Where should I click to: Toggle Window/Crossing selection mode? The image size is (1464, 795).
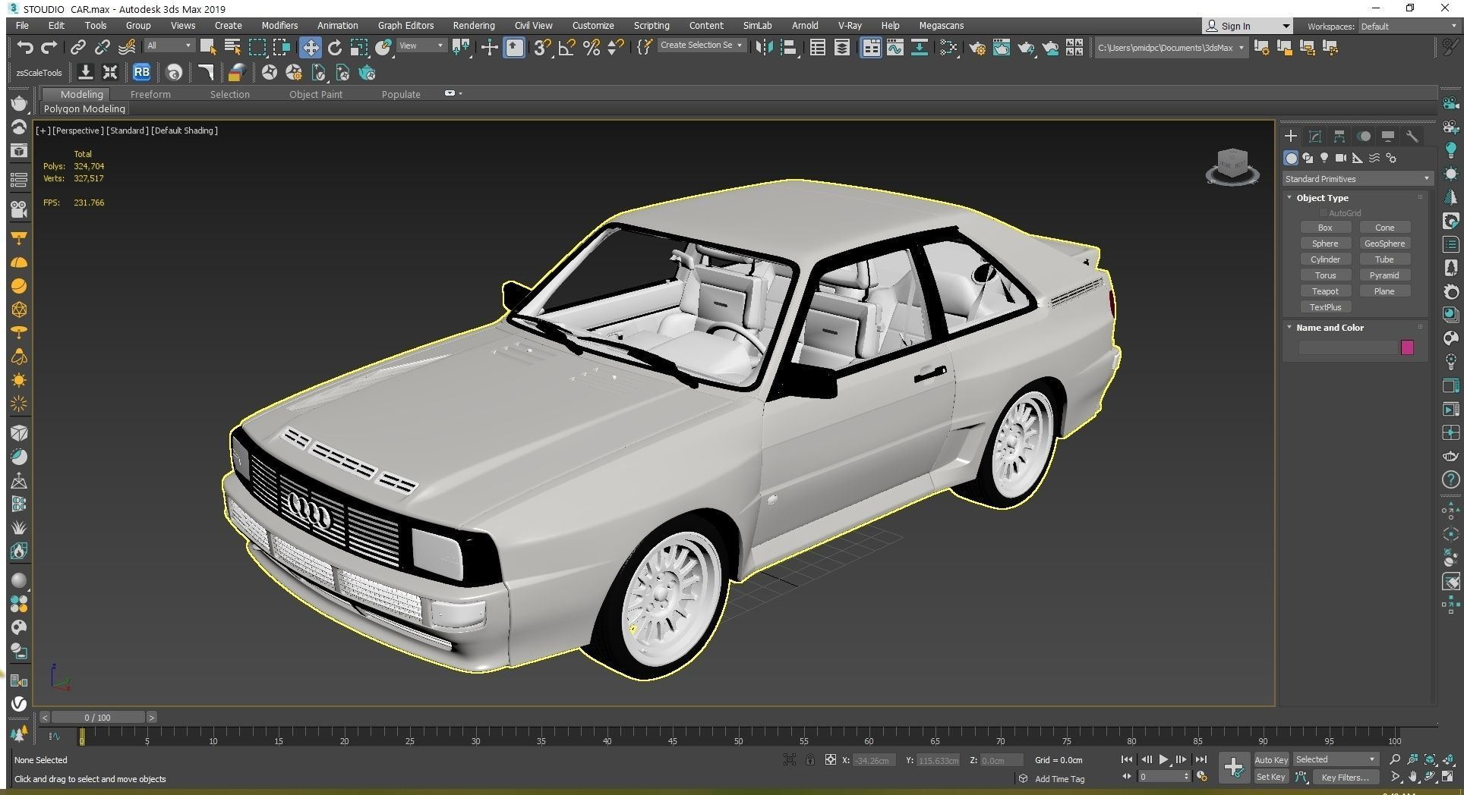coord(282,48)
